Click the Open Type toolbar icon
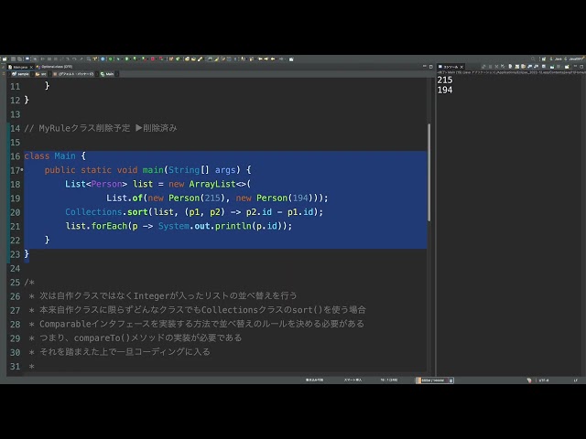586x439 pixels. [187, 59]
